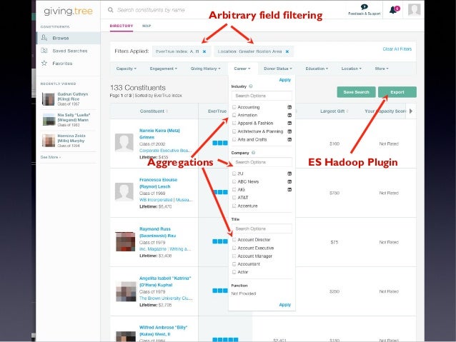Check the Animation industry checkbox
This screenshot has height=342, width=456.
tap(234, 115)
